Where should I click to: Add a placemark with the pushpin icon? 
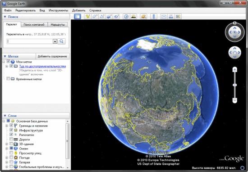coord(87,16)
